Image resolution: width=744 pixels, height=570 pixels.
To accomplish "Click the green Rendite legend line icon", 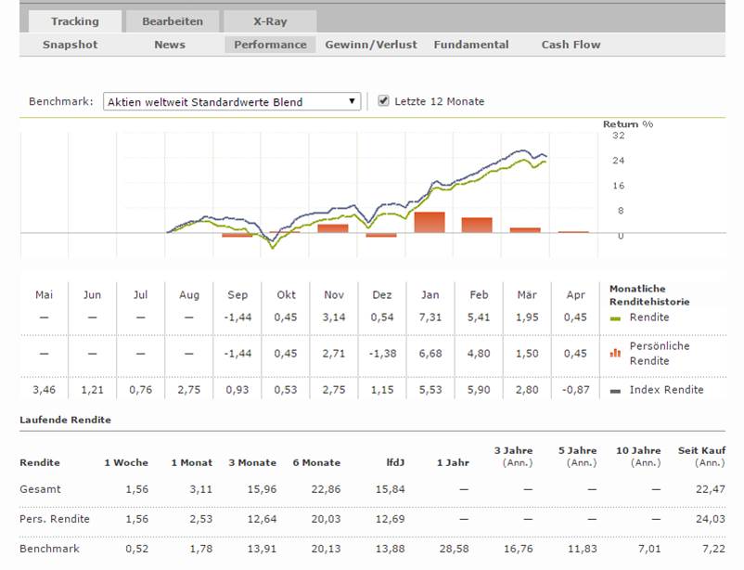I will pyautogui.click(x=614, y=317).
